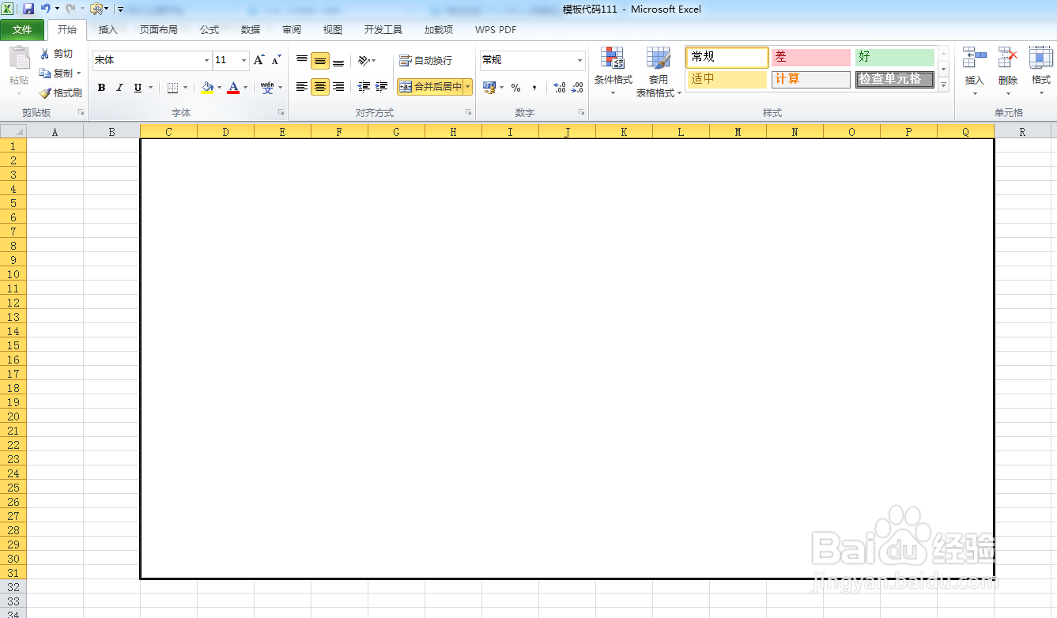
Task: Expand the Merge & Center dropdown arrow
Action: click(468, 87)
